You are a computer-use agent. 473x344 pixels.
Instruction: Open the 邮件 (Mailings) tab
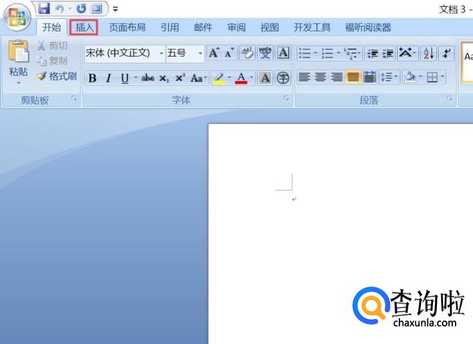click(x=203, y=28)
